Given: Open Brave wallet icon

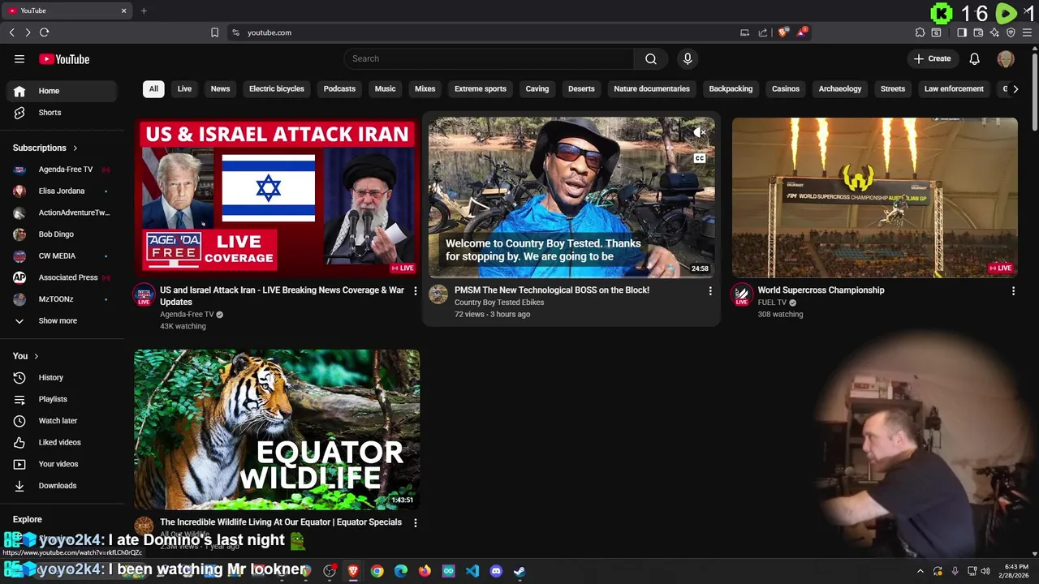Looking at the screenshot, I should 978,32.
